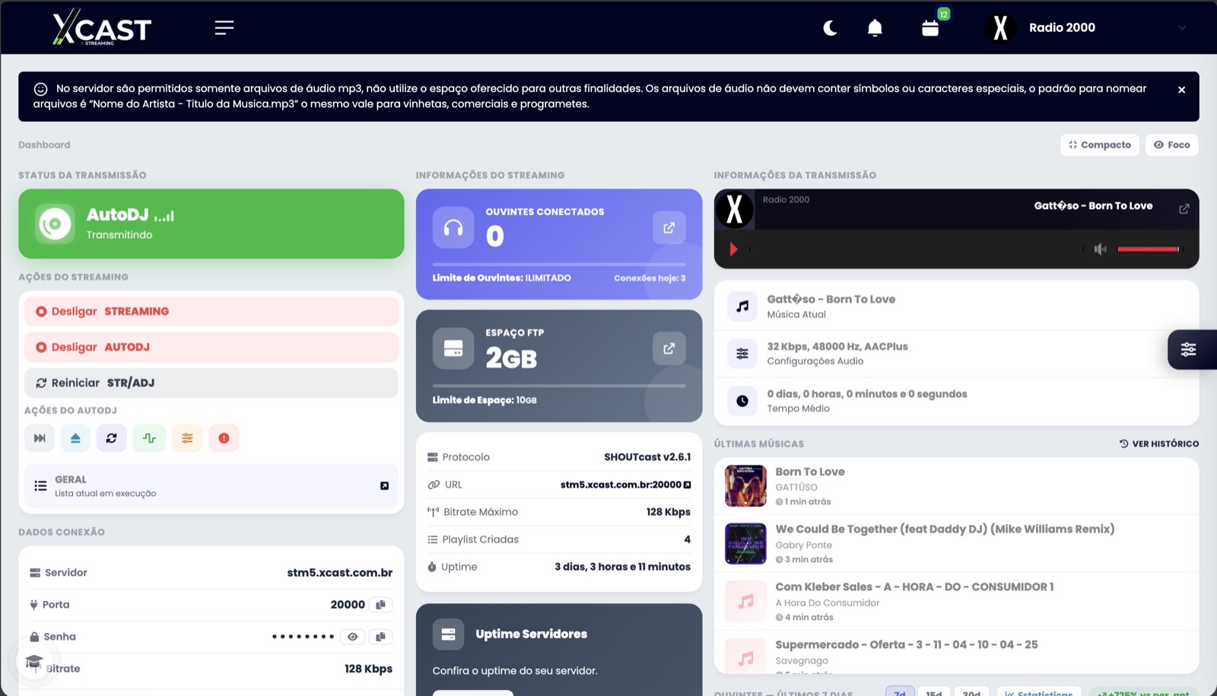Click the GERAL list icon
1217x696 pixels.
[40, 485]
